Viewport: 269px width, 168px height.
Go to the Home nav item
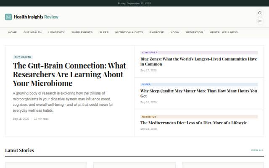pyautogui.click(x=13, y=32)
